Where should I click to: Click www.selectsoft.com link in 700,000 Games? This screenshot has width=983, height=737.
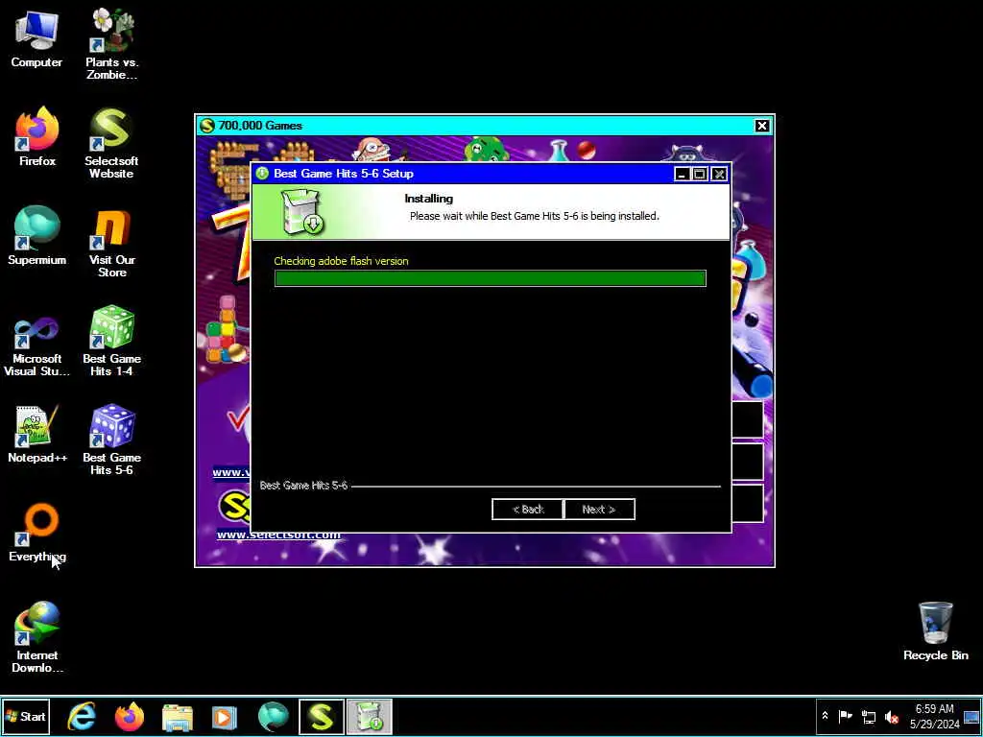(278, 535)
